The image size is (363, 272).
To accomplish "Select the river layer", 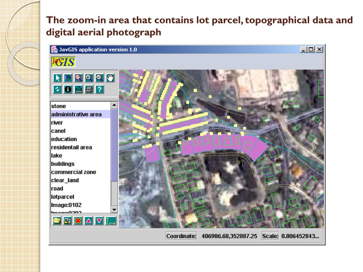I will coord(80,123).
